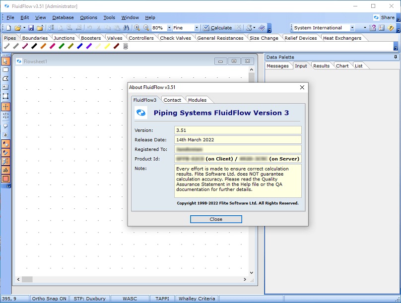401x303 pixels.
Task: Open the help question-mark icon in top toolbar
Action: click(x=373, y=28)
